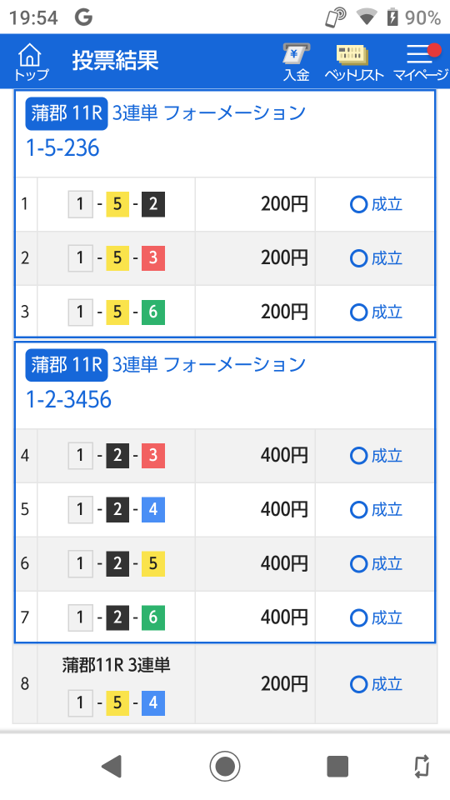This screenshot has height=800, width=450.
Task: Tap the green 6 box in row 7
Action: tap(153, 617)
